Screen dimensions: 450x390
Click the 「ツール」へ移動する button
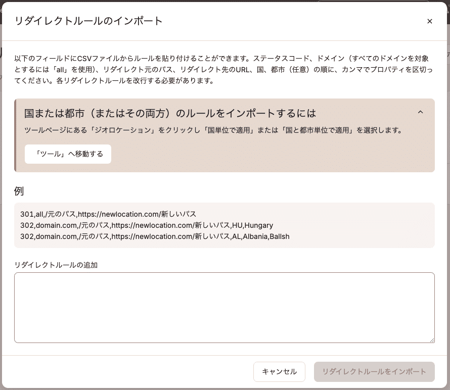click(x=68, y=154)
